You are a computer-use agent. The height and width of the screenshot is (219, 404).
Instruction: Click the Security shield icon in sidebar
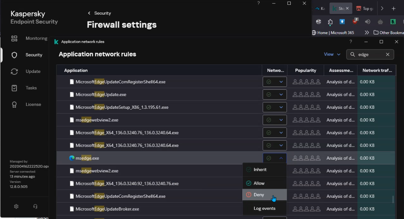click(14, 55)
